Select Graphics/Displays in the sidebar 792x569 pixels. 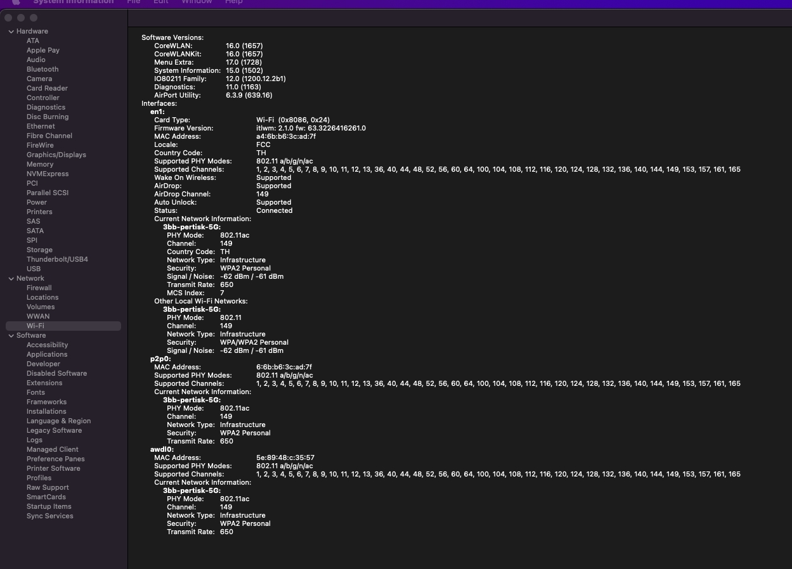click(56, 155)
